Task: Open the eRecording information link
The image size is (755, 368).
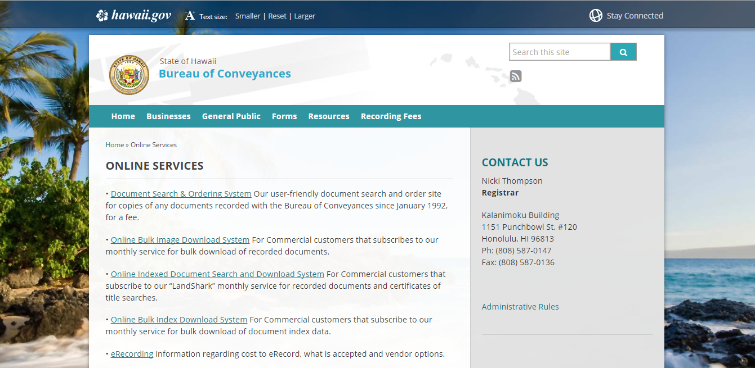Action: tap(132, 353)
